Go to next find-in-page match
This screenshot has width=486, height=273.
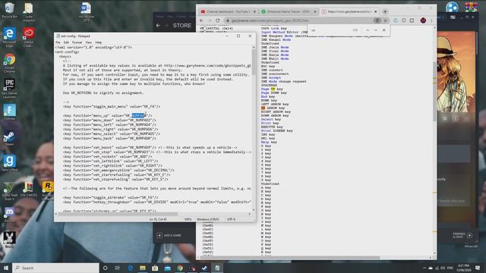coord(376,30)
